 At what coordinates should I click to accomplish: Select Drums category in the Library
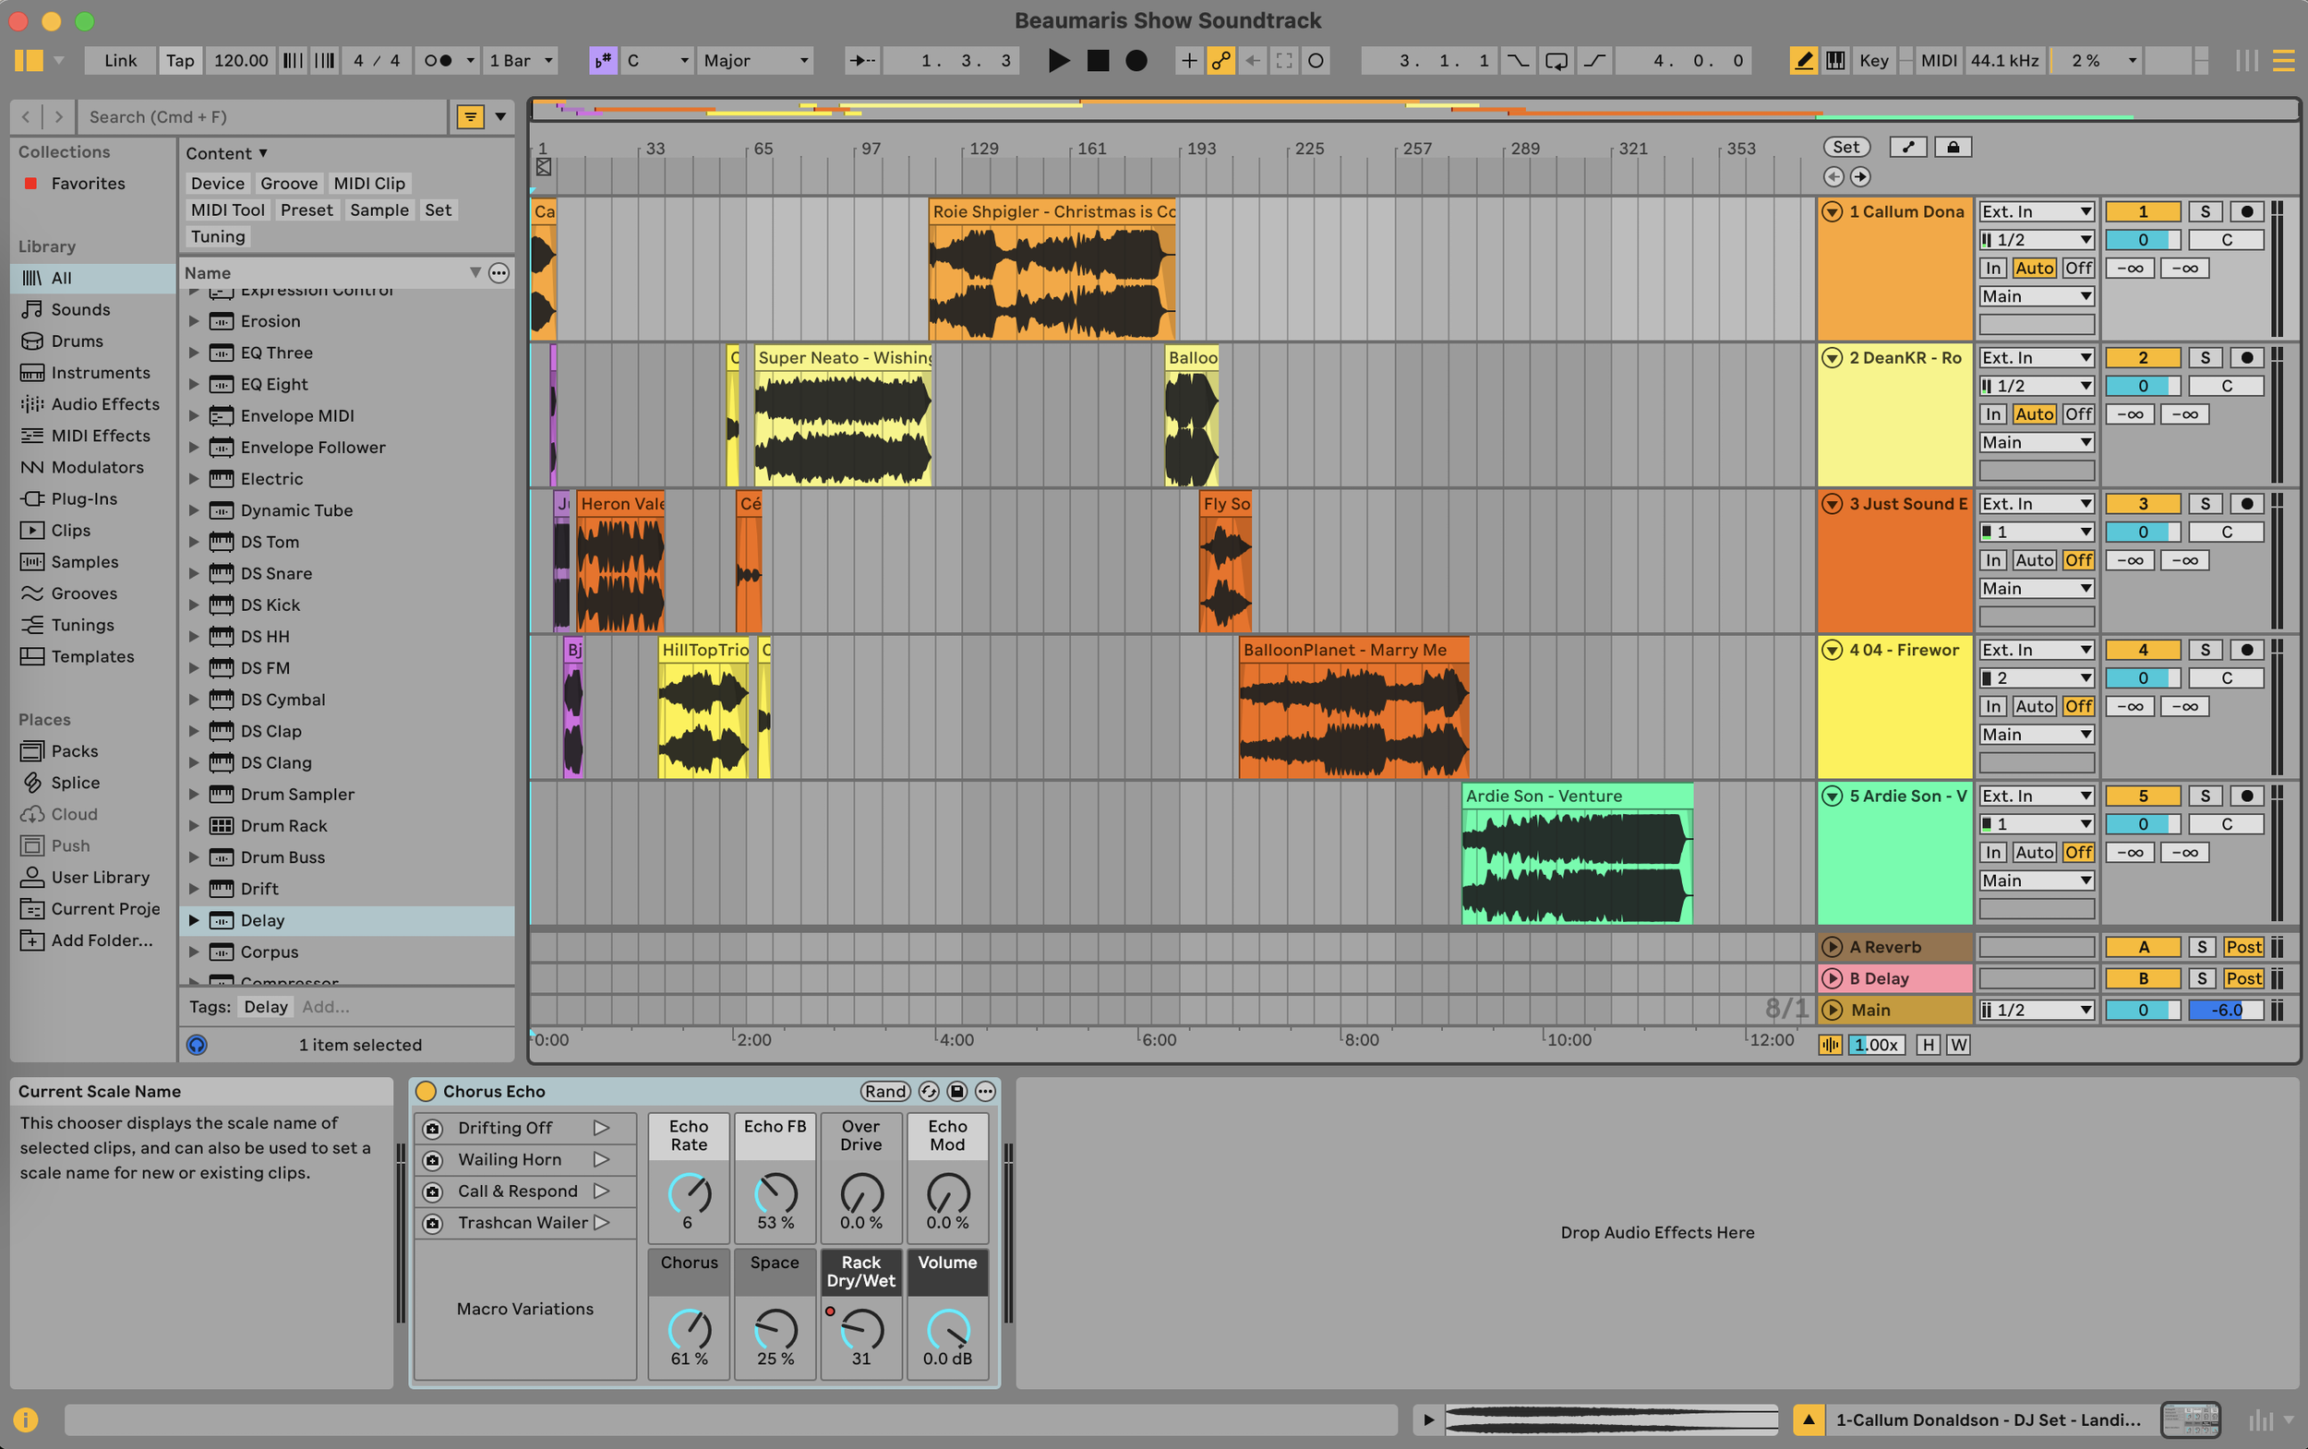(x=77, y=341)
